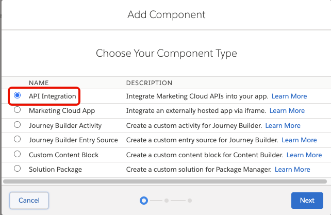Screen dimensions: 331x215
Task: Click the second step progress indicator dot
Action: tap(167, 200)
